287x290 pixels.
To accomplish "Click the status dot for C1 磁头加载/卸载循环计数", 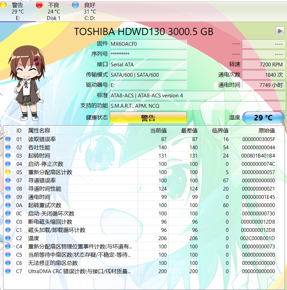I will click(8, 230).
